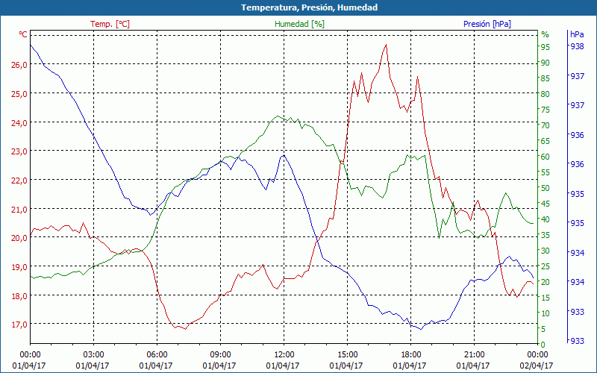Click the '85' humidity axis value
This screenshot has width=597, height=373.
click(546, 78)
